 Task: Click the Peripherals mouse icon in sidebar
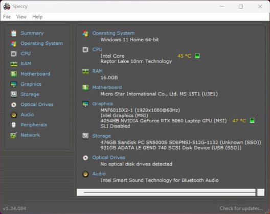pos(14,125)
